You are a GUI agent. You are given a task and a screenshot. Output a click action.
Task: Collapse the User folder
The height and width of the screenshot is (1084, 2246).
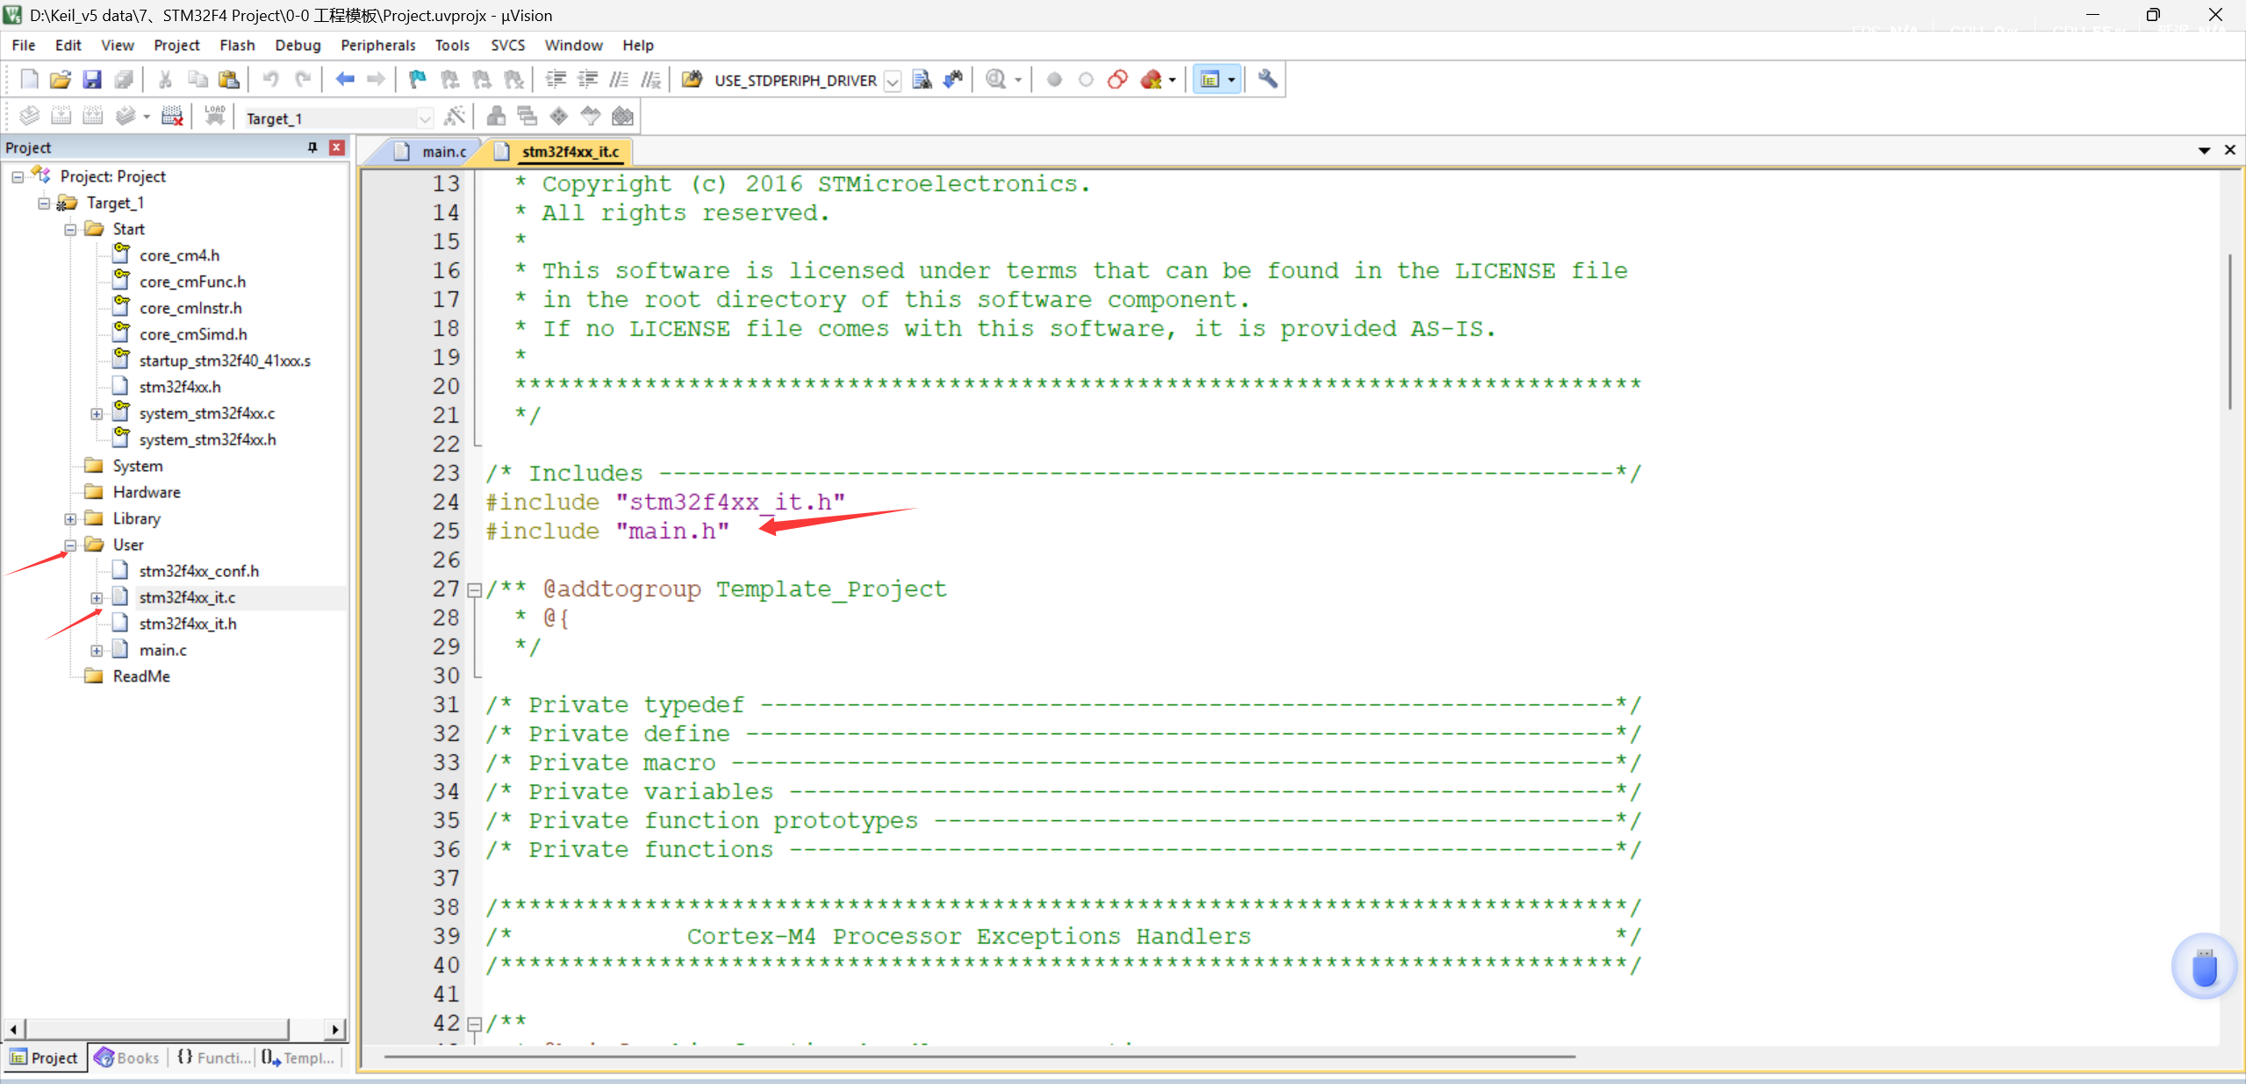coord(70,546)
